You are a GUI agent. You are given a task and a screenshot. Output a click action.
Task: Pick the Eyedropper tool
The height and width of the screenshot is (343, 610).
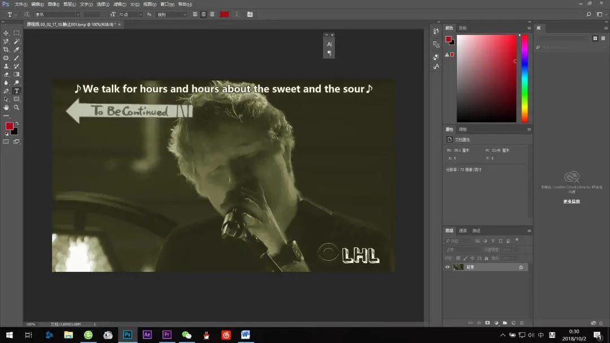point(17,50)
